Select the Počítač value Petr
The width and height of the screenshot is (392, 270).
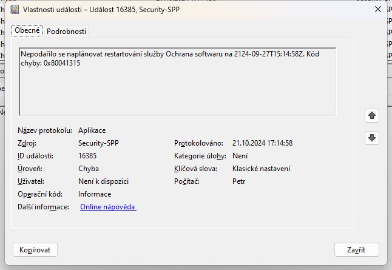click(238, 181)
